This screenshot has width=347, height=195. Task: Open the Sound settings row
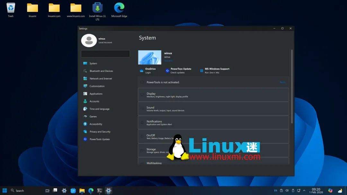pyautogui.click(x=213, y=109)
